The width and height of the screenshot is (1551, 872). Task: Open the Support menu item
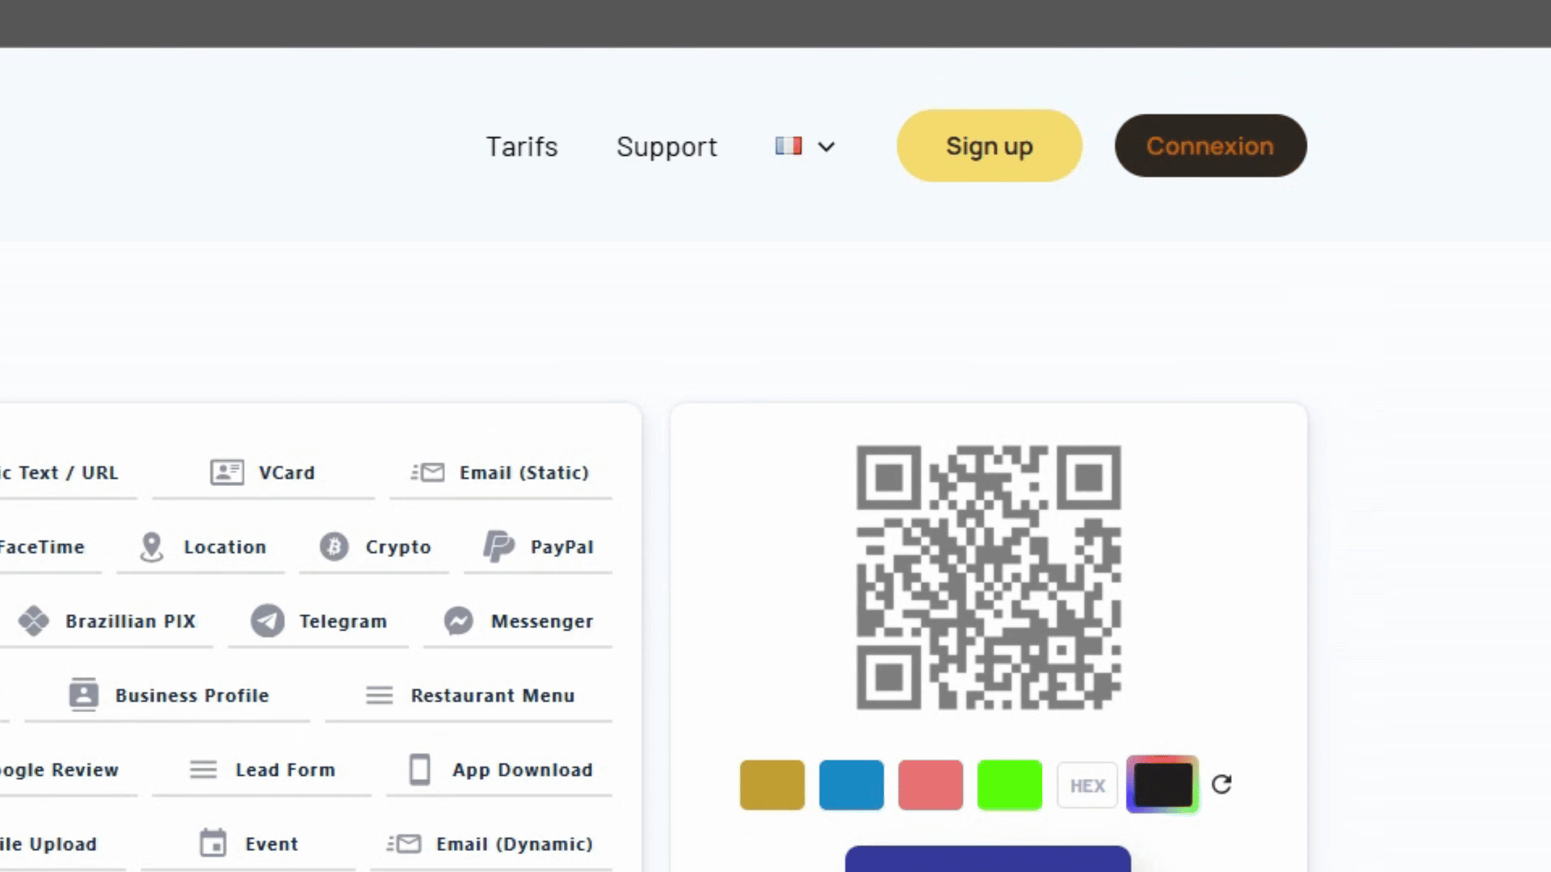click(666, 147)
